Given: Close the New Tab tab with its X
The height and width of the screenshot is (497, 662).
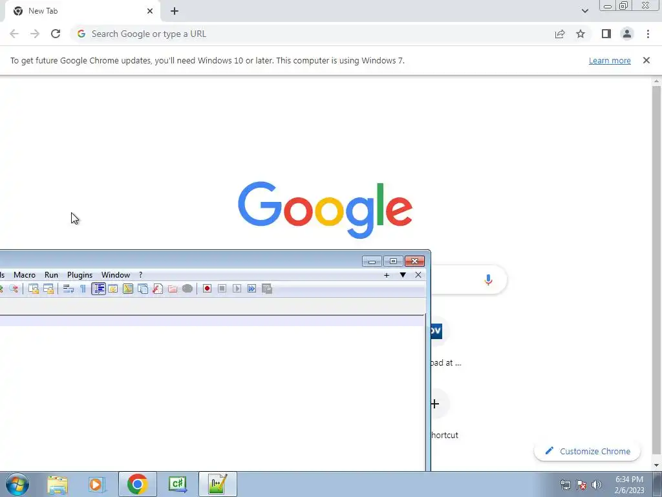Looking at the screenshot, I should click(x=150, y=11).
